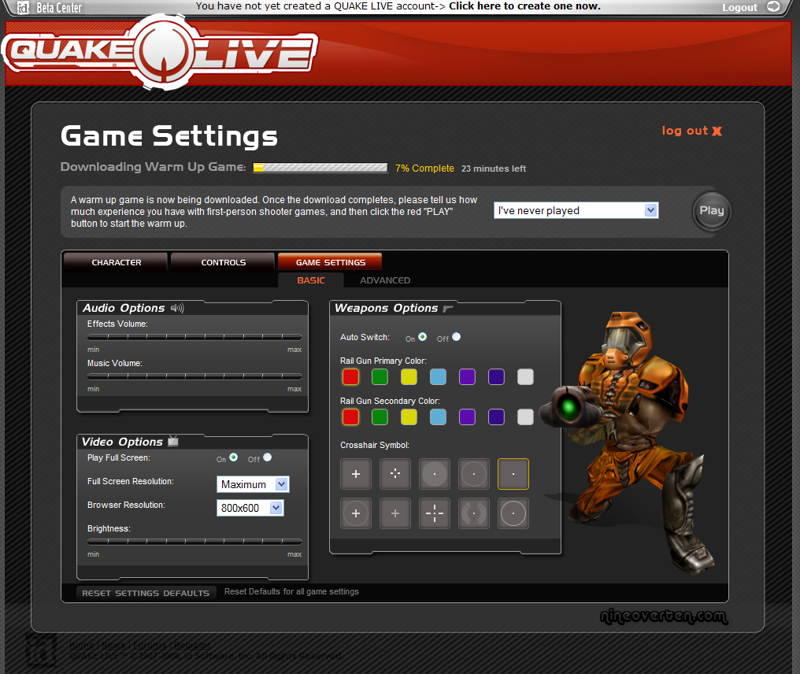This screenshot has width=800, height=674.
Task: Select the highlighted single dot crosshair
Action: tap(513, 474)
